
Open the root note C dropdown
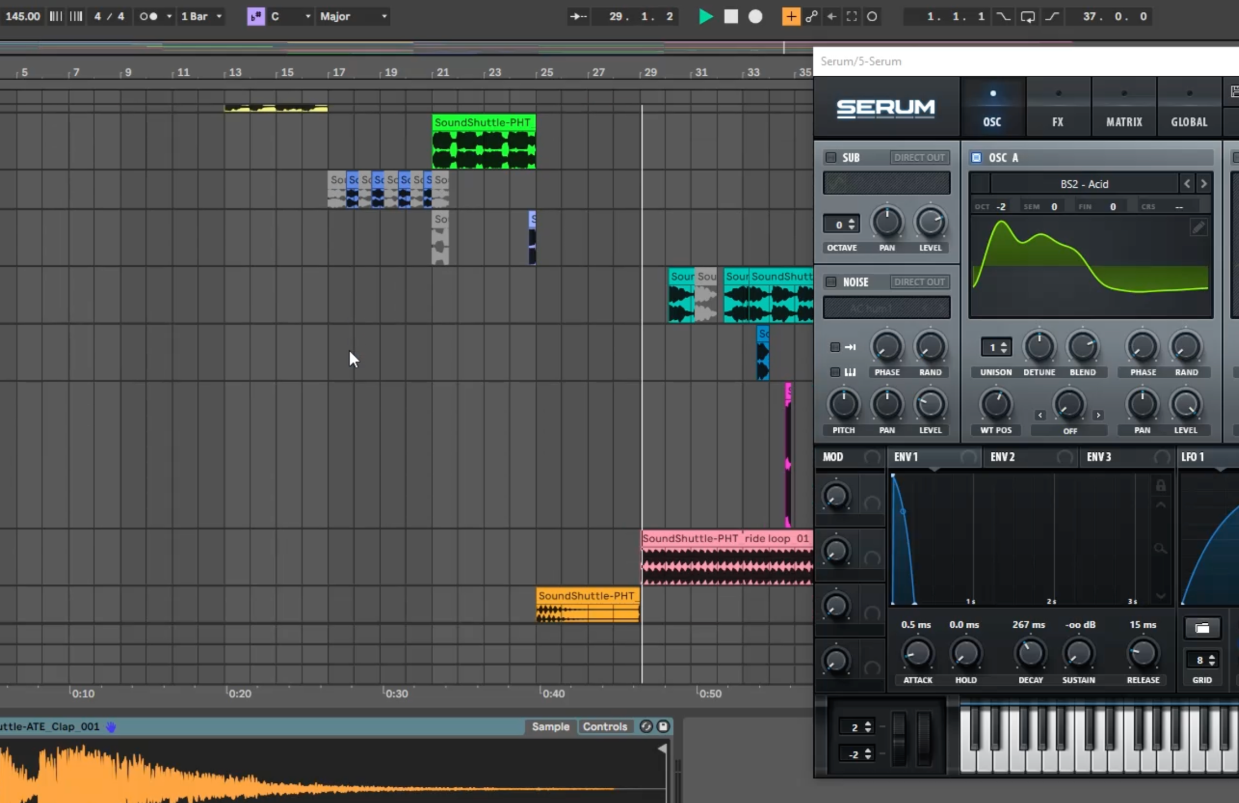[290, 16]
